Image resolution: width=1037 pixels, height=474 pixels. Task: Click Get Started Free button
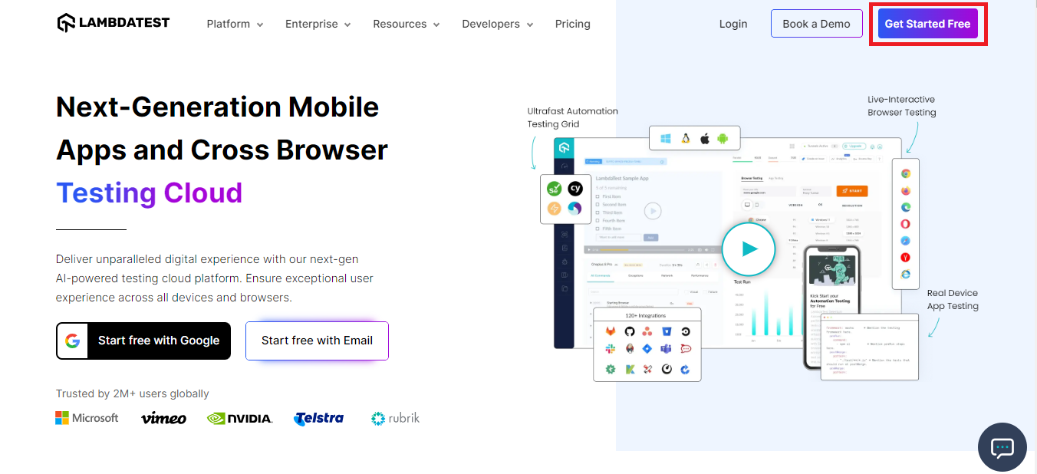(x=927, y=24)
